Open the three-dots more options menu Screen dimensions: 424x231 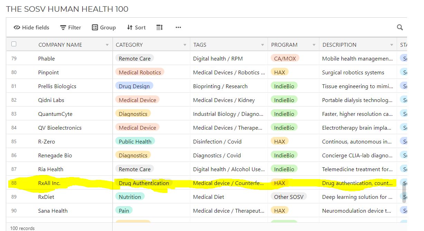point(178,27)
